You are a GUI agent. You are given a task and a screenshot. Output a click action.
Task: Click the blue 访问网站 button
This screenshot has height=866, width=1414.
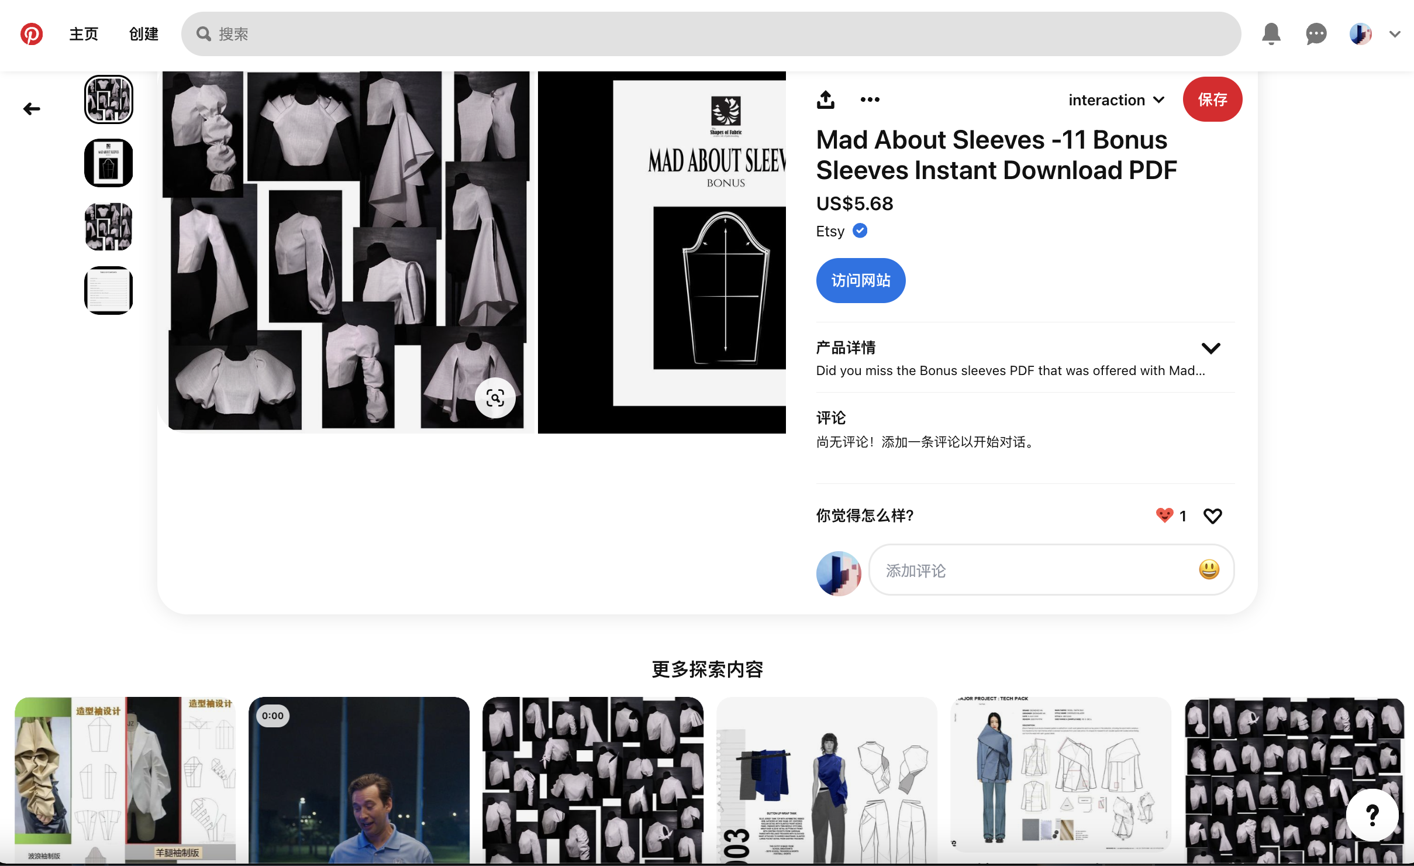click(860, 280)
